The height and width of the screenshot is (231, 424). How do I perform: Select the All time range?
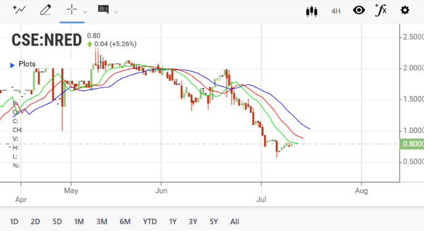(235, 222)
